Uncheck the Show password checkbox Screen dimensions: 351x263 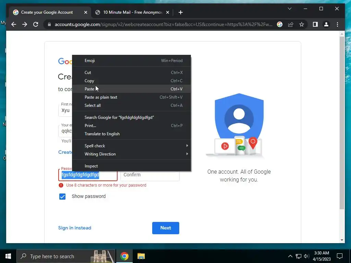(62, 196)
